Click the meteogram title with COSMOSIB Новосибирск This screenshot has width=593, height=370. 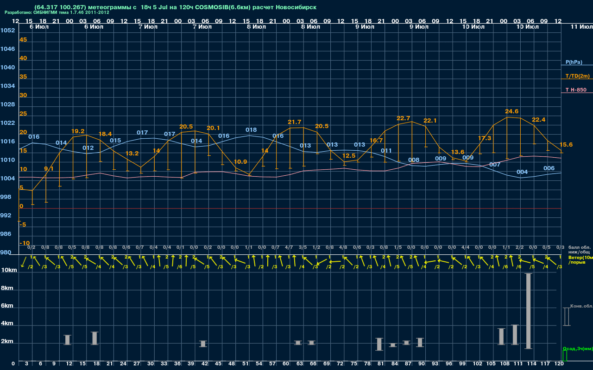pos(176,7)
